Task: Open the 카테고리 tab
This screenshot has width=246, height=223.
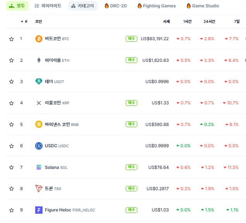Action: coord(83,6)
